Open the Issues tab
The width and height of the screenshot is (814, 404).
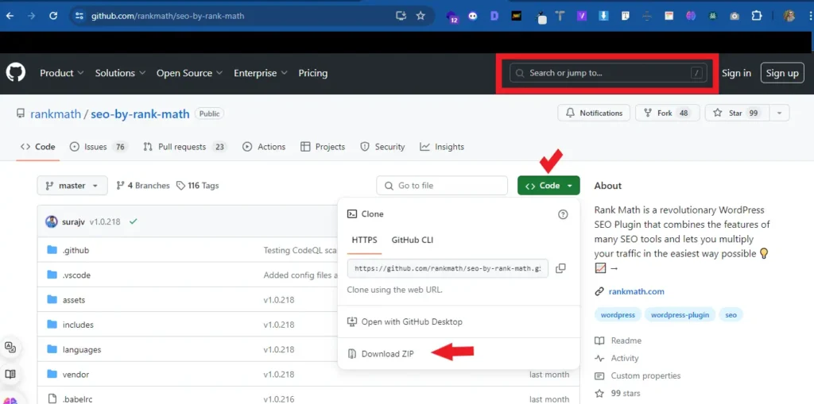99,147
